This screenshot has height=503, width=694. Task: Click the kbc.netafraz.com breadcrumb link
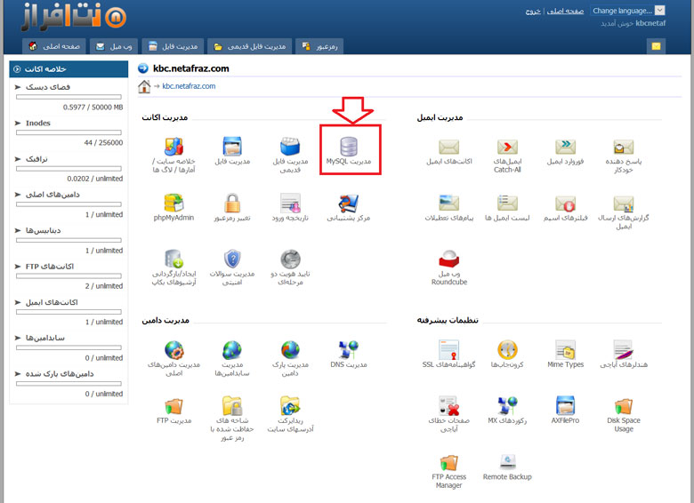[x=189, y=86]
